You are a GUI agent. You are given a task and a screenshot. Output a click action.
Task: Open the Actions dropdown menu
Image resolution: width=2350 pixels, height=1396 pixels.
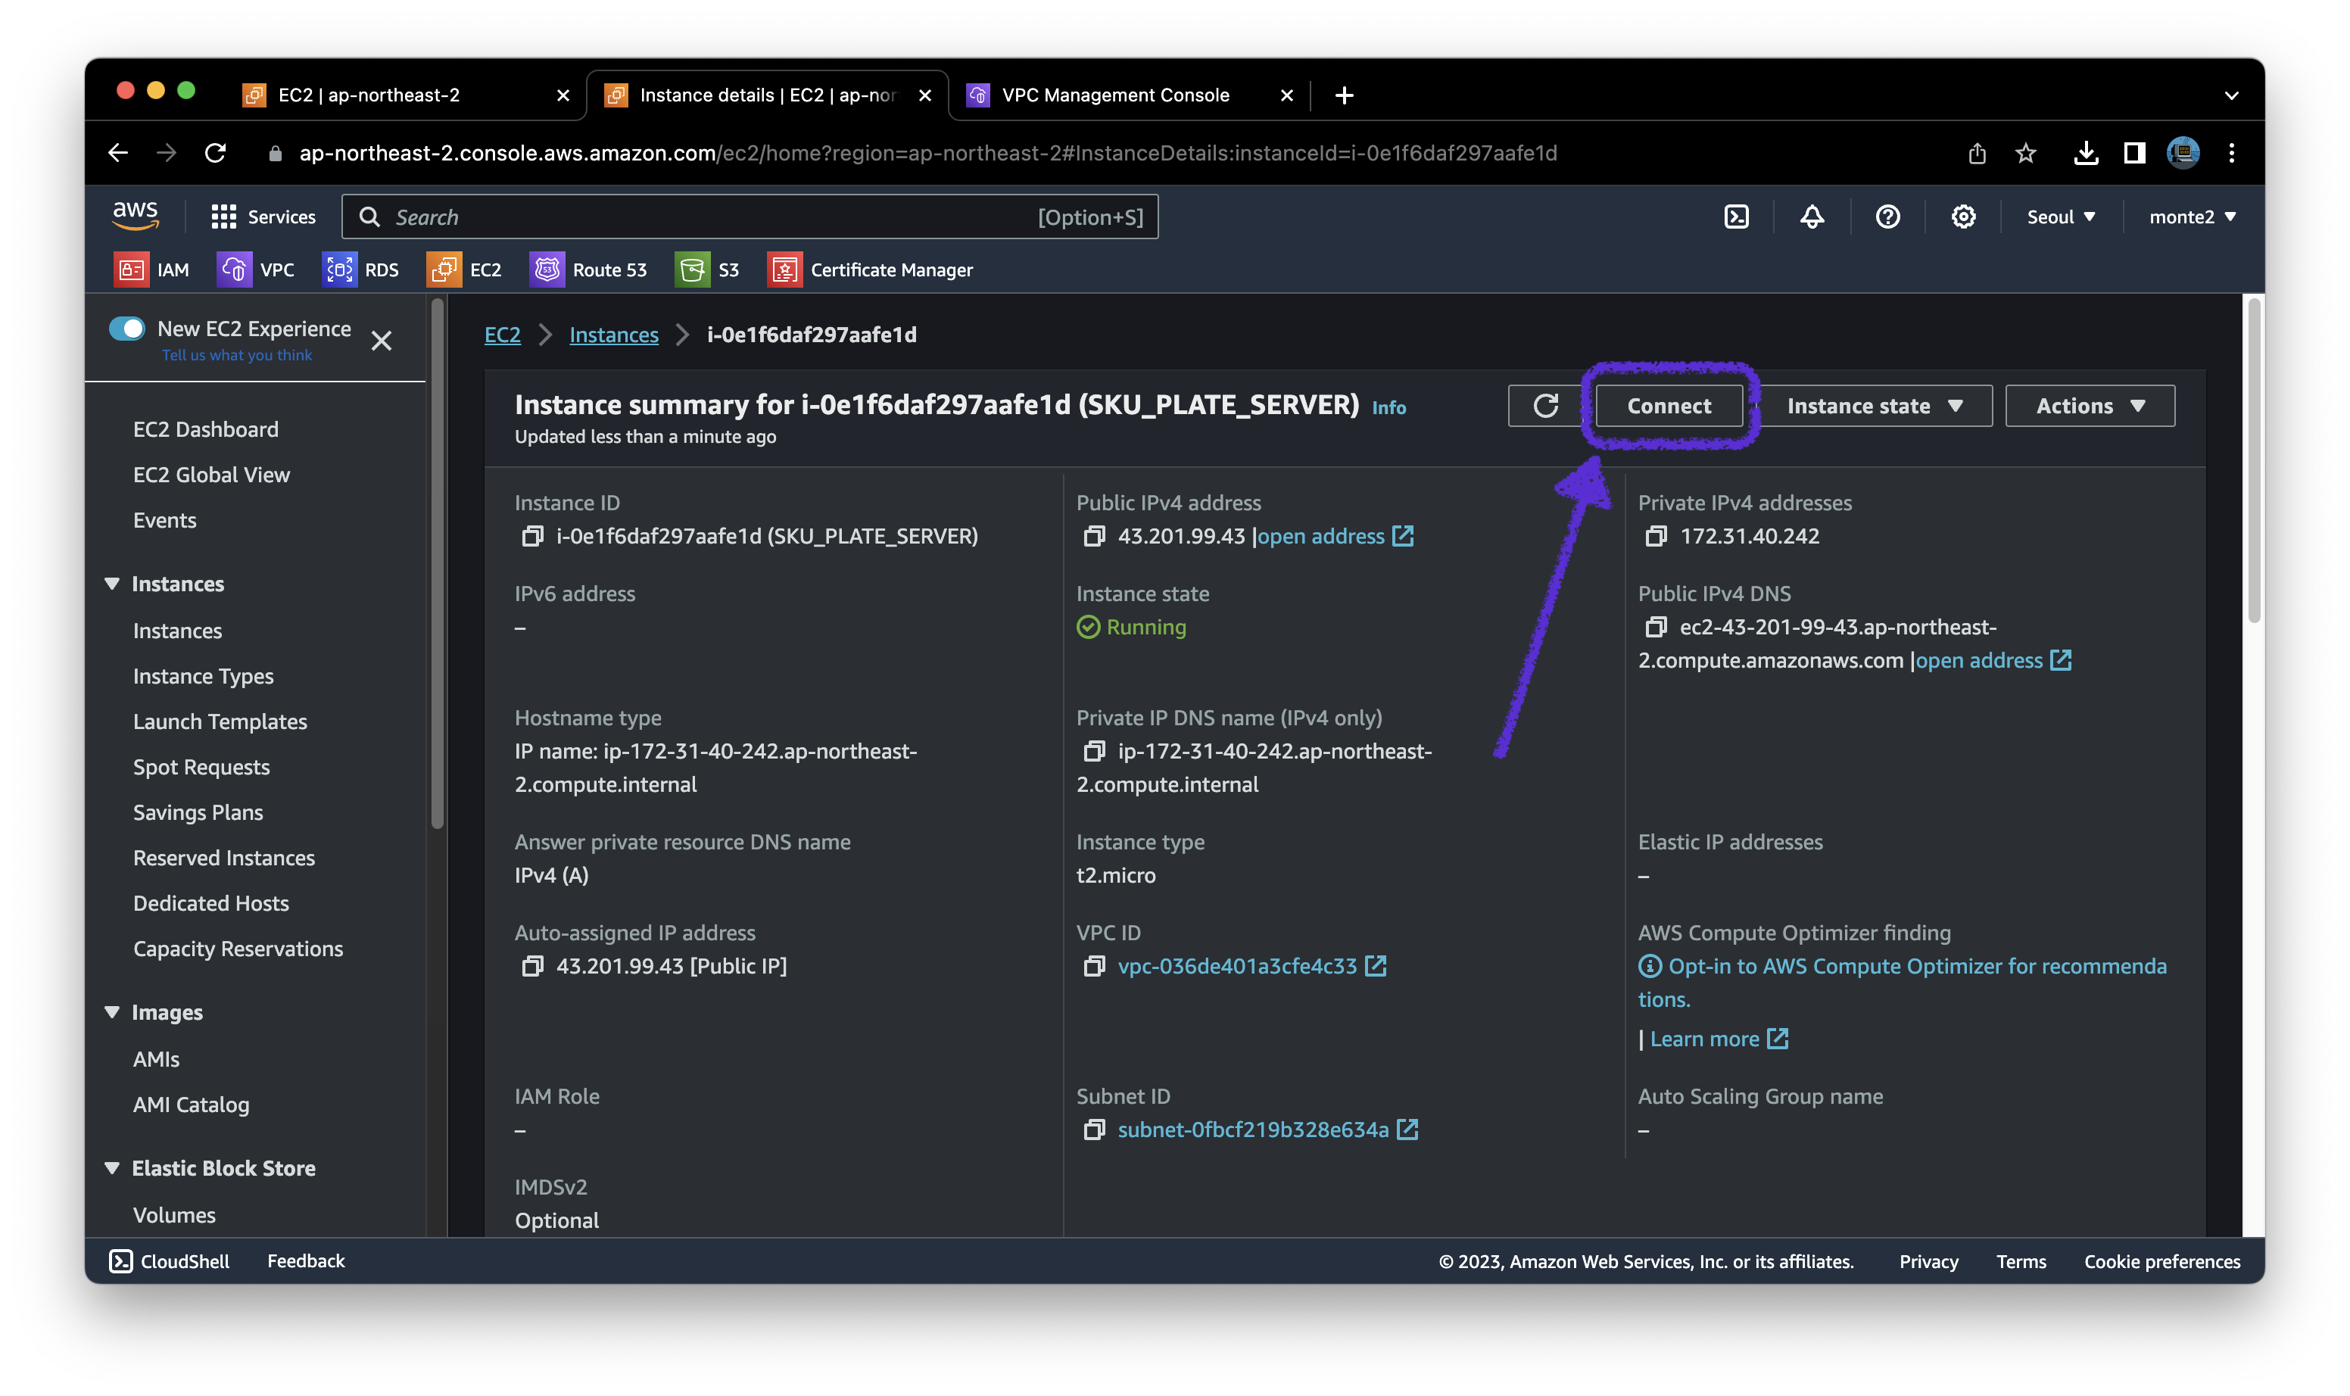tap(2090, 406)
